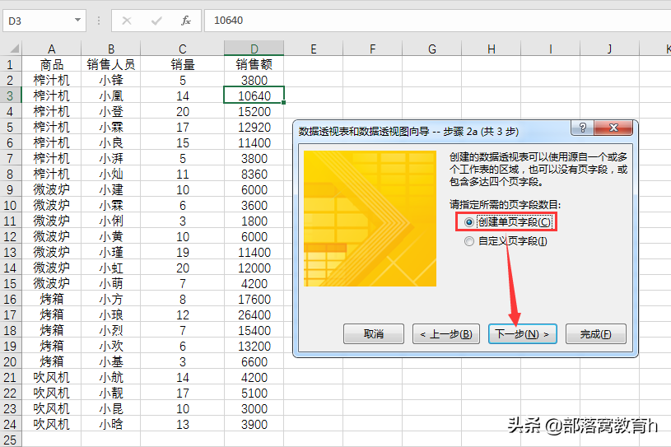This screenshot has height=447, width=671.
Task: Click cell with value 12920
Action: tap(254, 127)
